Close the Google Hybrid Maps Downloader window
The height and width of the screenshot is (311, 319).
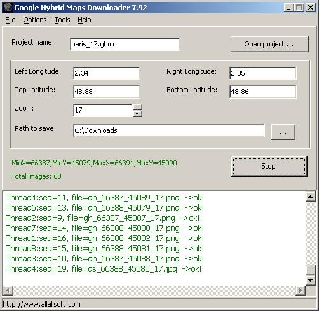pyautogui.click(x=311, y=8)
